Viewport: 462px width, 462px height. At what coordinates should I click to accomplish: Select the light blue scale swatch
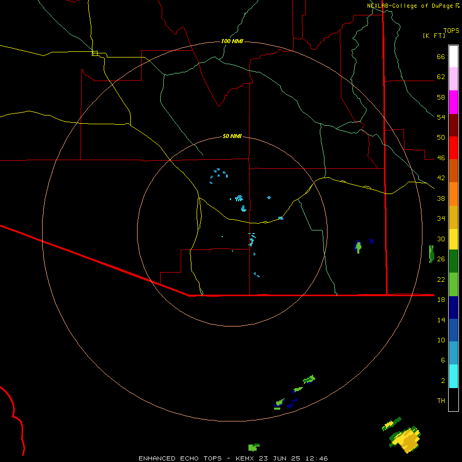pos(453,353)
